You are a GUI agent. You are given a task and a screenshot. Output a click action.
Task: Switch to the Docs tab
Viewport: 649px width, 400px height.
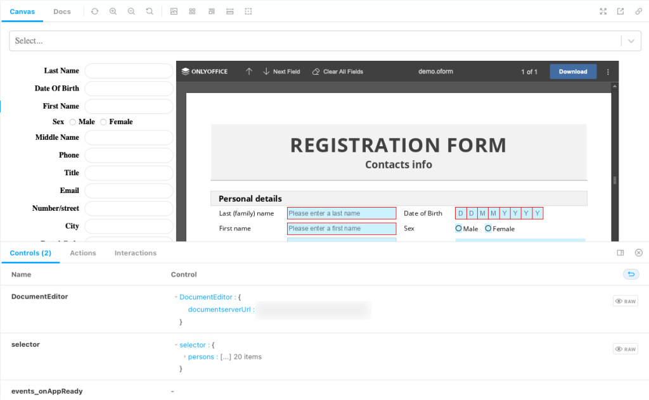[x=61, y=11]
